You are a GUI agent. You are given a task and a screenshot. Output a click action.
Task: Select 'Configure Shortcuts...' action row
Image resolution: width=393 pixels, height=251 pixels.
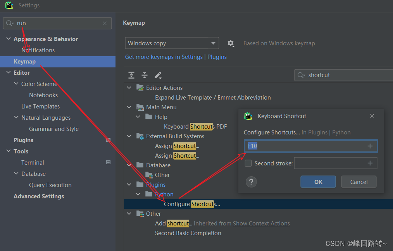[259, 204]
